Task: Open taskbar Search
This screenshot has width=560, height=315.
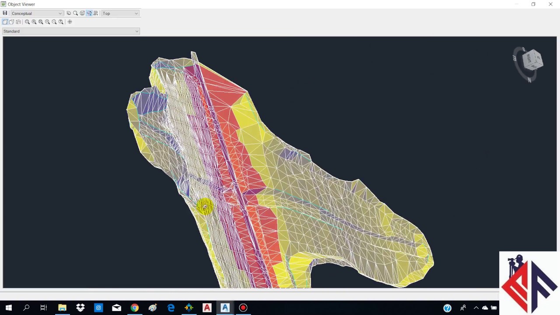Action: coord(26,308)
